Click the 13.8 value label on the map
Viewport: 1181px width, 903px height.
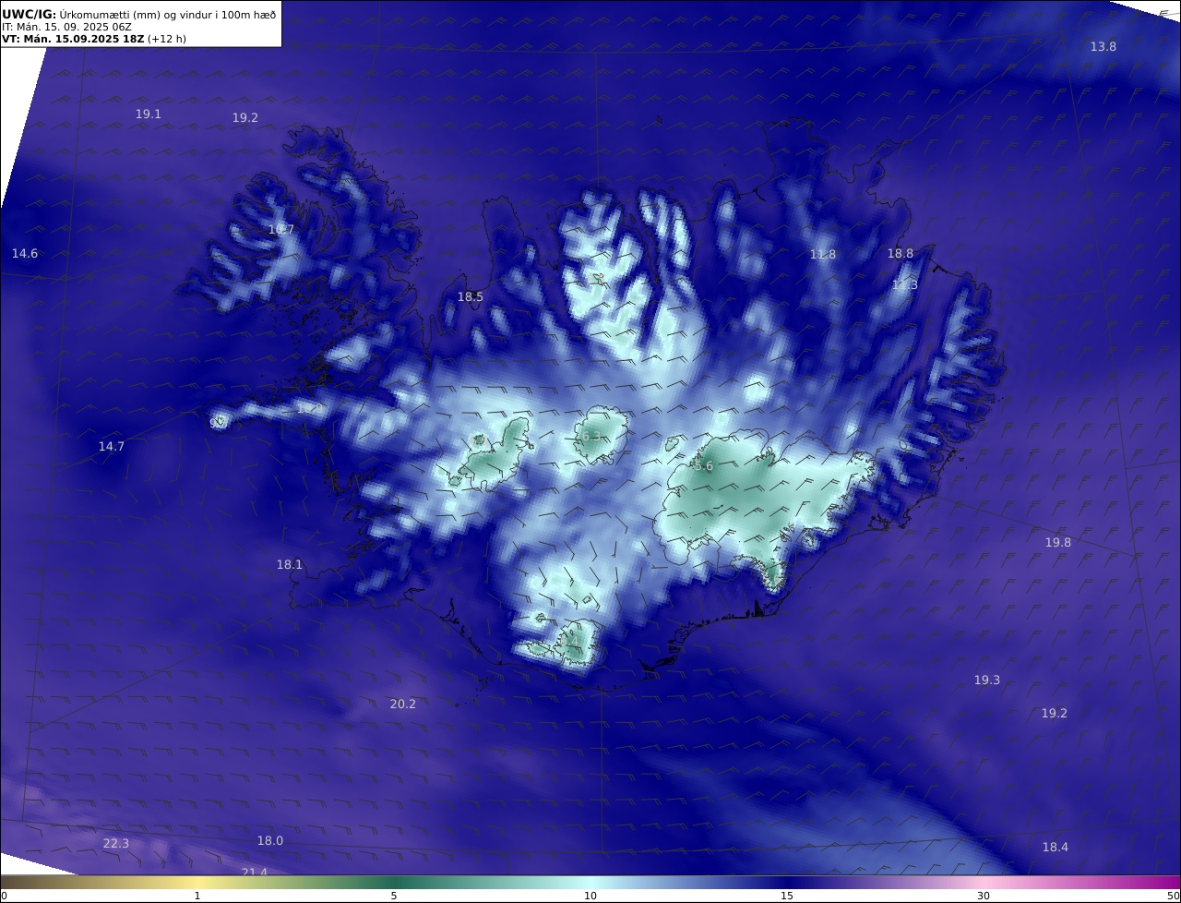click(x=1103, y=47)
